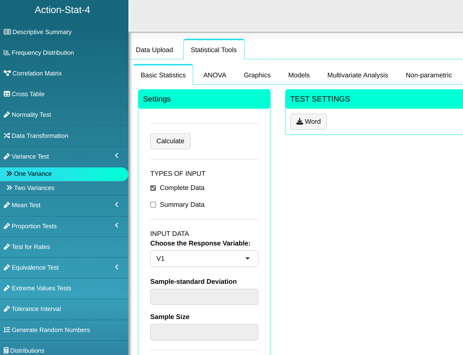463x355 pixels.
Task: Click the Distributions calculator icon
Action: [6, 351]
